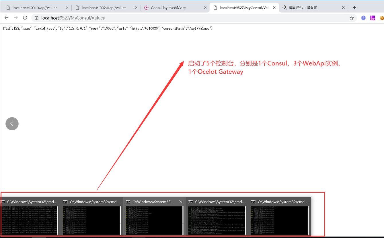Go back using the browser back arrow
This screenshot has width=384, height=238.
[x=6, y=18]
